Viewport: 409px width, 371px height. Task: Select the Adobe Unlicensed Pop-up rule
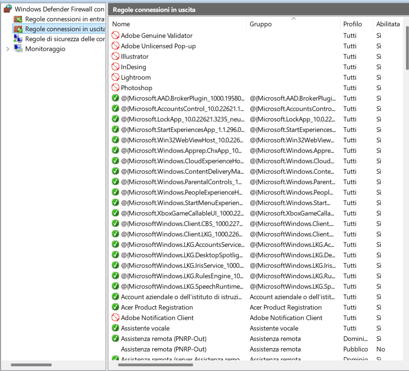pos(158,46)
